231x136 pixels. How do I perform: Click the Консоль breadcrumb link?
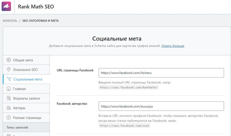[x=10, y=21]
